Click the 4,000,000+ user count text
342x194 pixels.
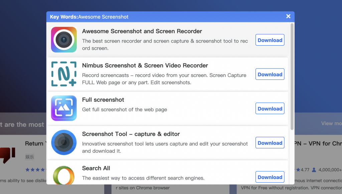[x=330, y=169]
